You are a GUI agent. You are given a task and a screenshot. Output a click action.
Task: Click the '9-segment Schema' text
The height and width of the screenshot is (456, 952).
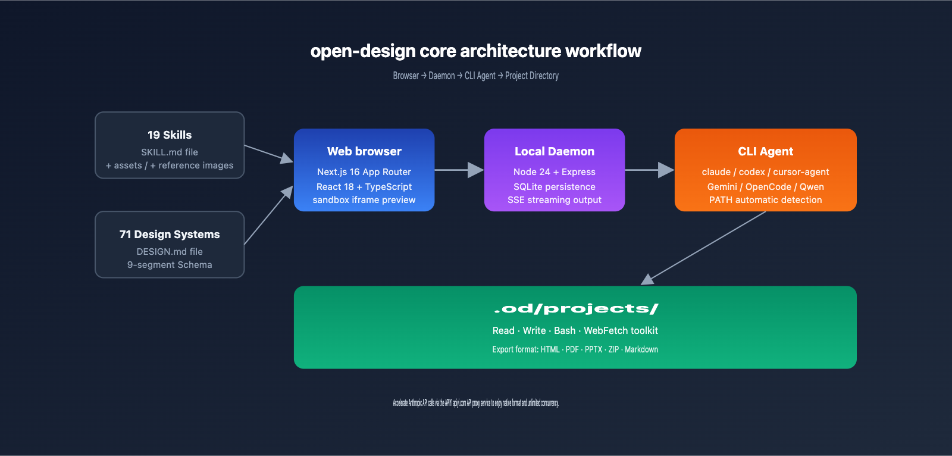click(170, 265)
